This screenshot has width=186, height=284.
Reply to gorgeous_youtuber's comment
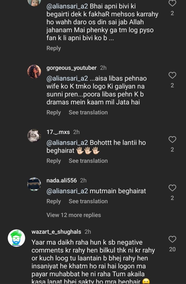[53, 112]
